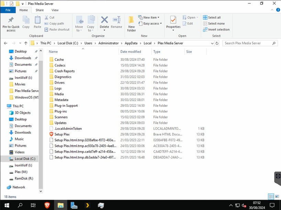The width and height of the screenshot is (281, 210).
Task: Select the Crash Reports folder
Action: tap(65, 71)
